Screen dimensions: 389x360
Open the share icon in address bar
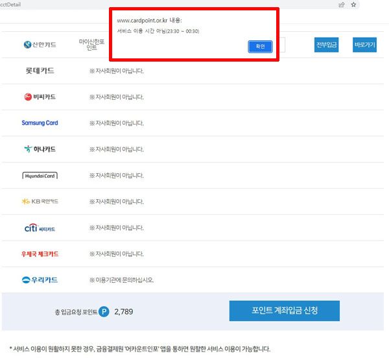(x=342, y=5)
